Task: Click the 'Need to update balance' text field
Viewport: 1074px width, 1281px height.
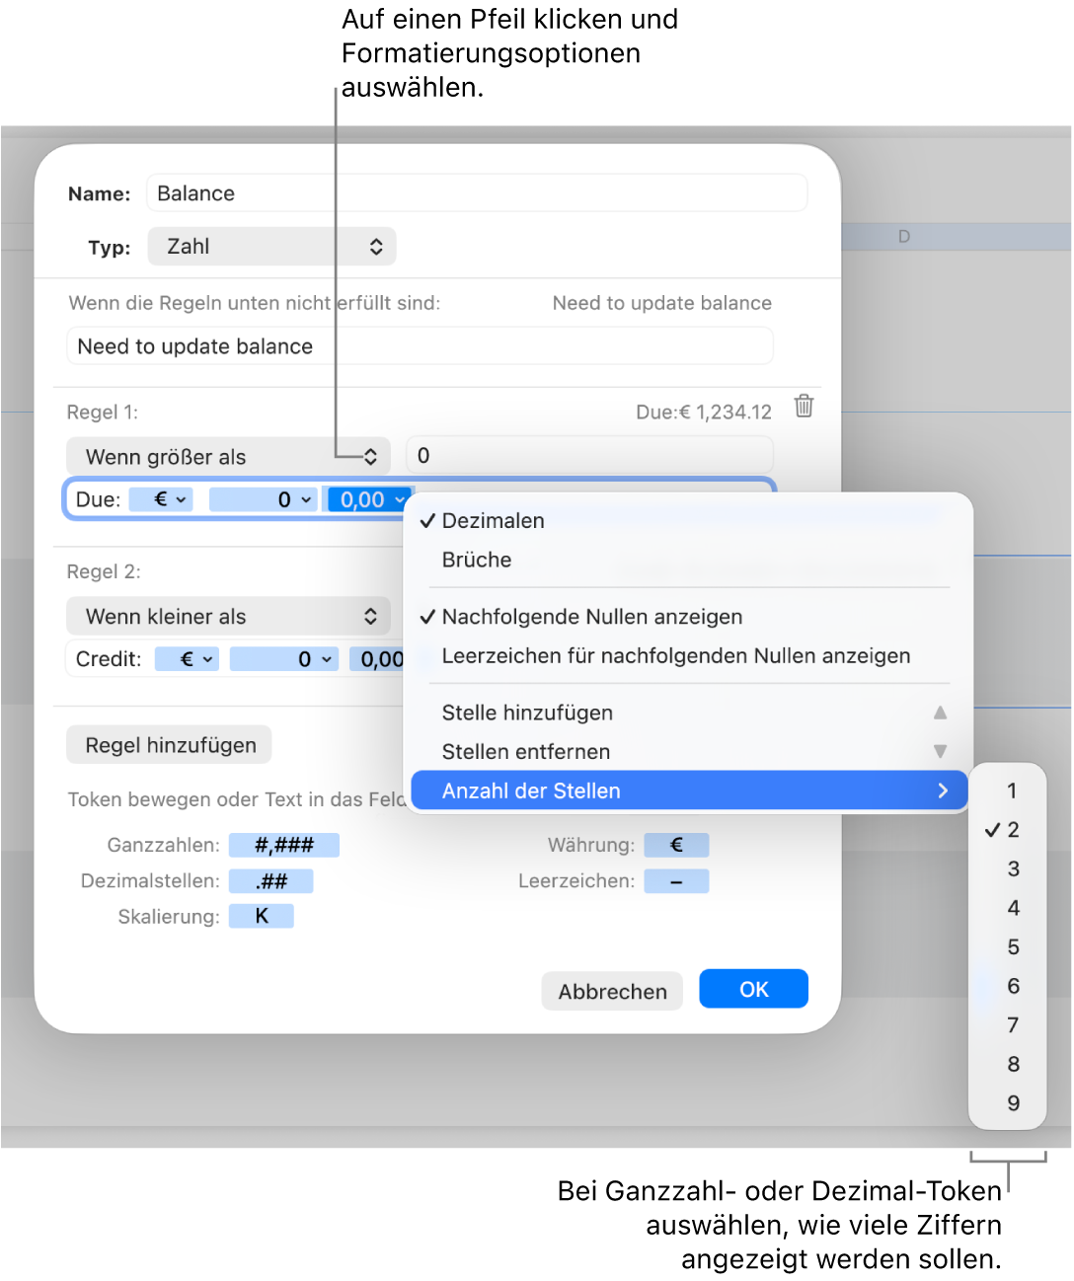Action: [421, 346]
